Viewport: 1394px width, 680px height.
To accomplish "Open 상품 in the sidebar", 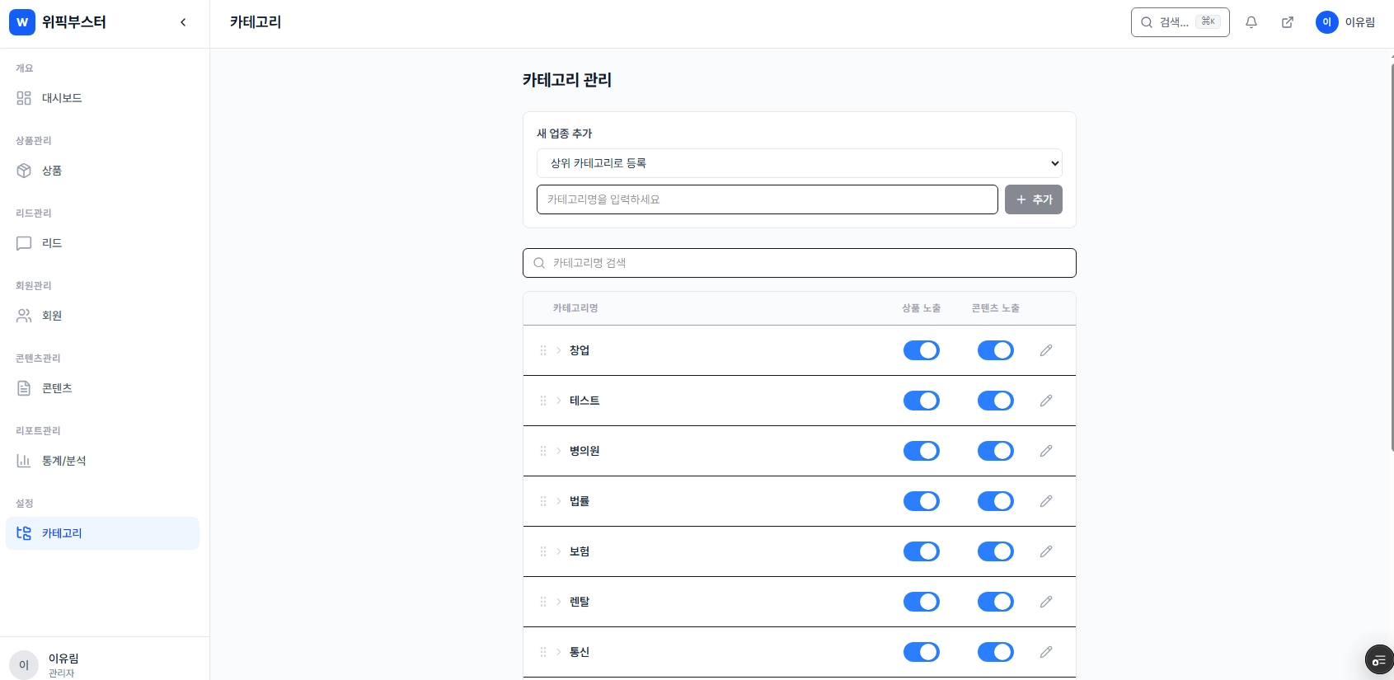I will pyautogui.click(x=102, y=171).
